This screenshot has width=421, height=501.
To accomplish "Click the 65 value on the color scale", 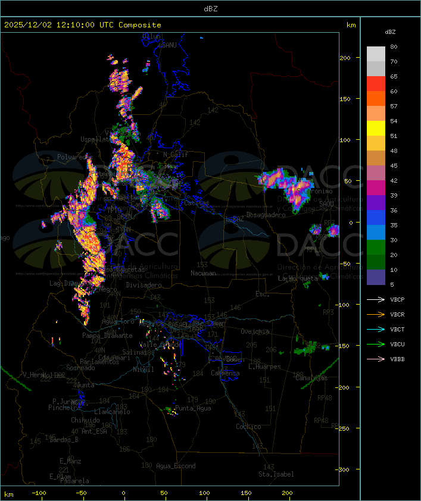I will [x=394, y=76].
